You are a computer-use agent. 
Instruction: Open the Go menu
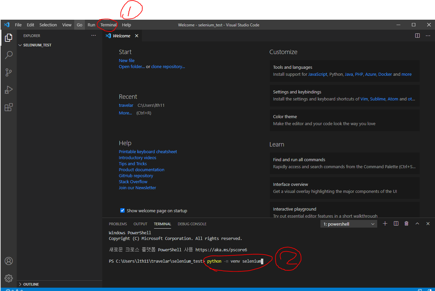click(x=80, y=25)
